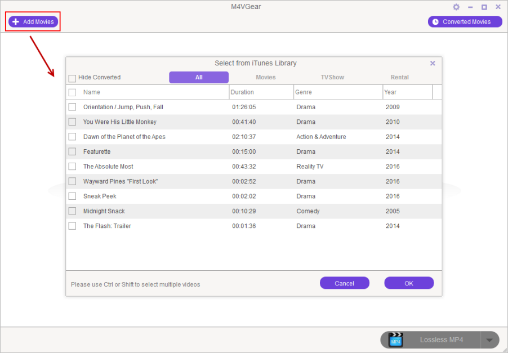508x353 pixels.
Task: Confirm selection with the OK button
Action: [x=409, y=283]
